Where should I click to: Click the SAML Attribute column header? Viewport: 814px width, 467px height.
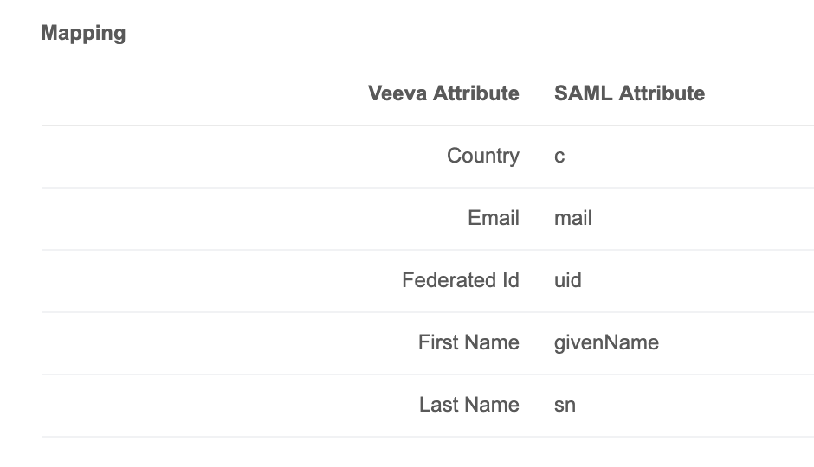click(x=630, y=93)
